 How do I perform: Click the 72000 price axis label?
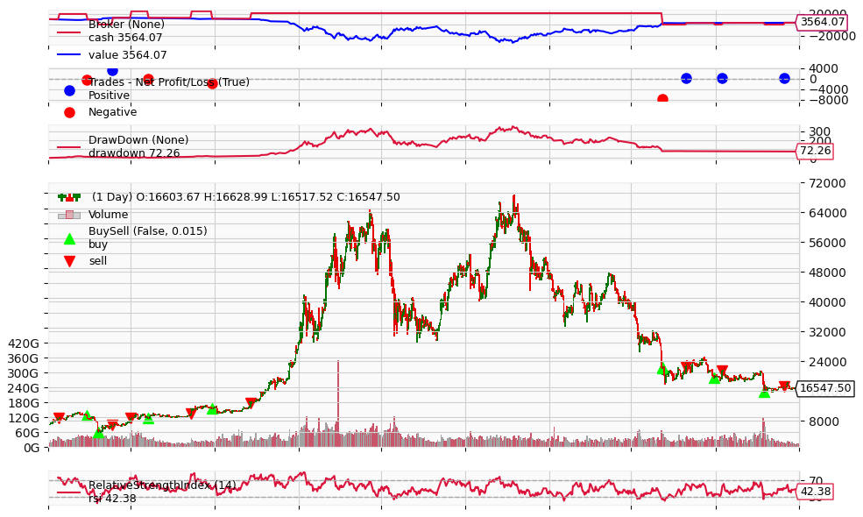tap(824, 183)
